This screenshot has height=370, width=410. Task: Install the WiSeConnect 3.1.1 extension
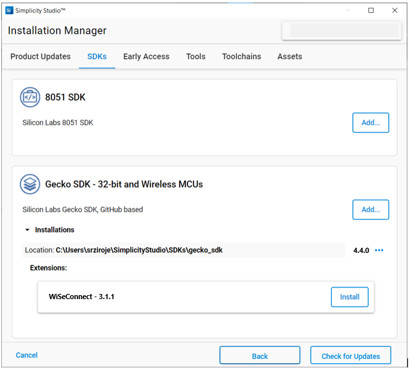(349, 297)
